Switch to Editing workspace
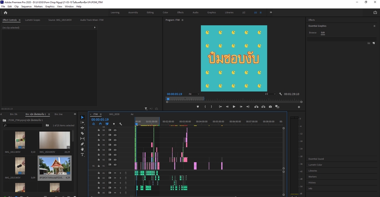 pyautogui.click(x=150, y=13)
